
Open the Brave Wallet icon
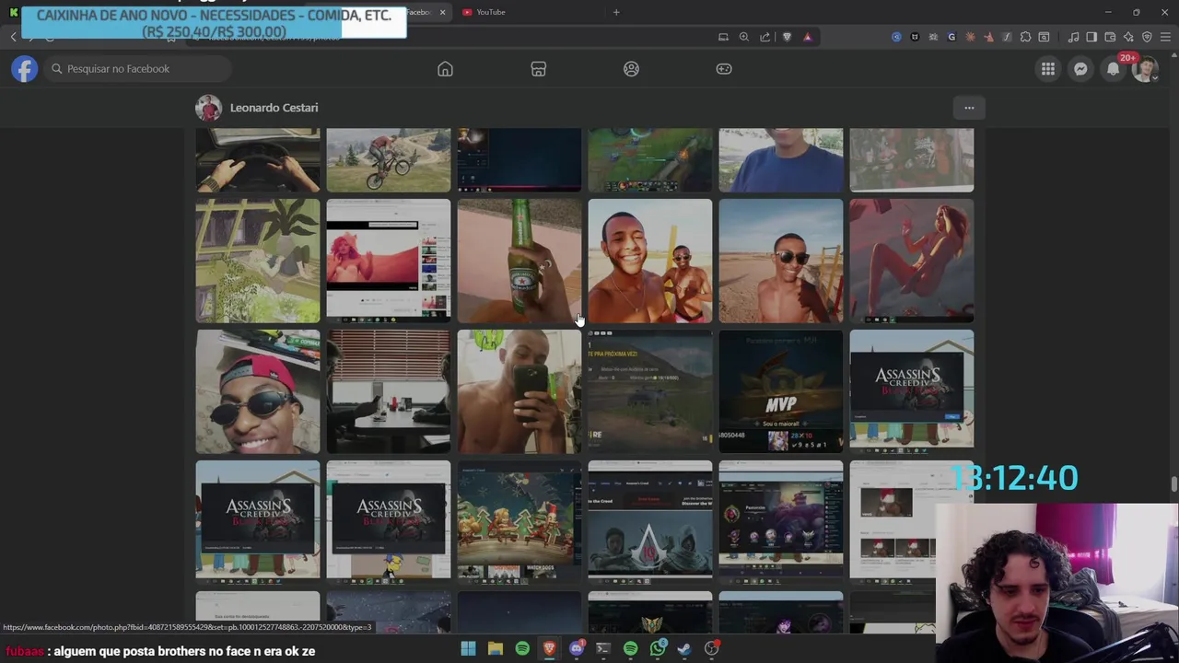[1110, 37]
